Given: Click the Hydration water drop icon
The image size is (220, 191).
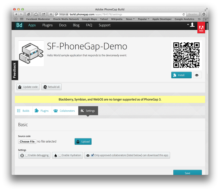Looking at the screenshot, I should [x=56, y=156].
